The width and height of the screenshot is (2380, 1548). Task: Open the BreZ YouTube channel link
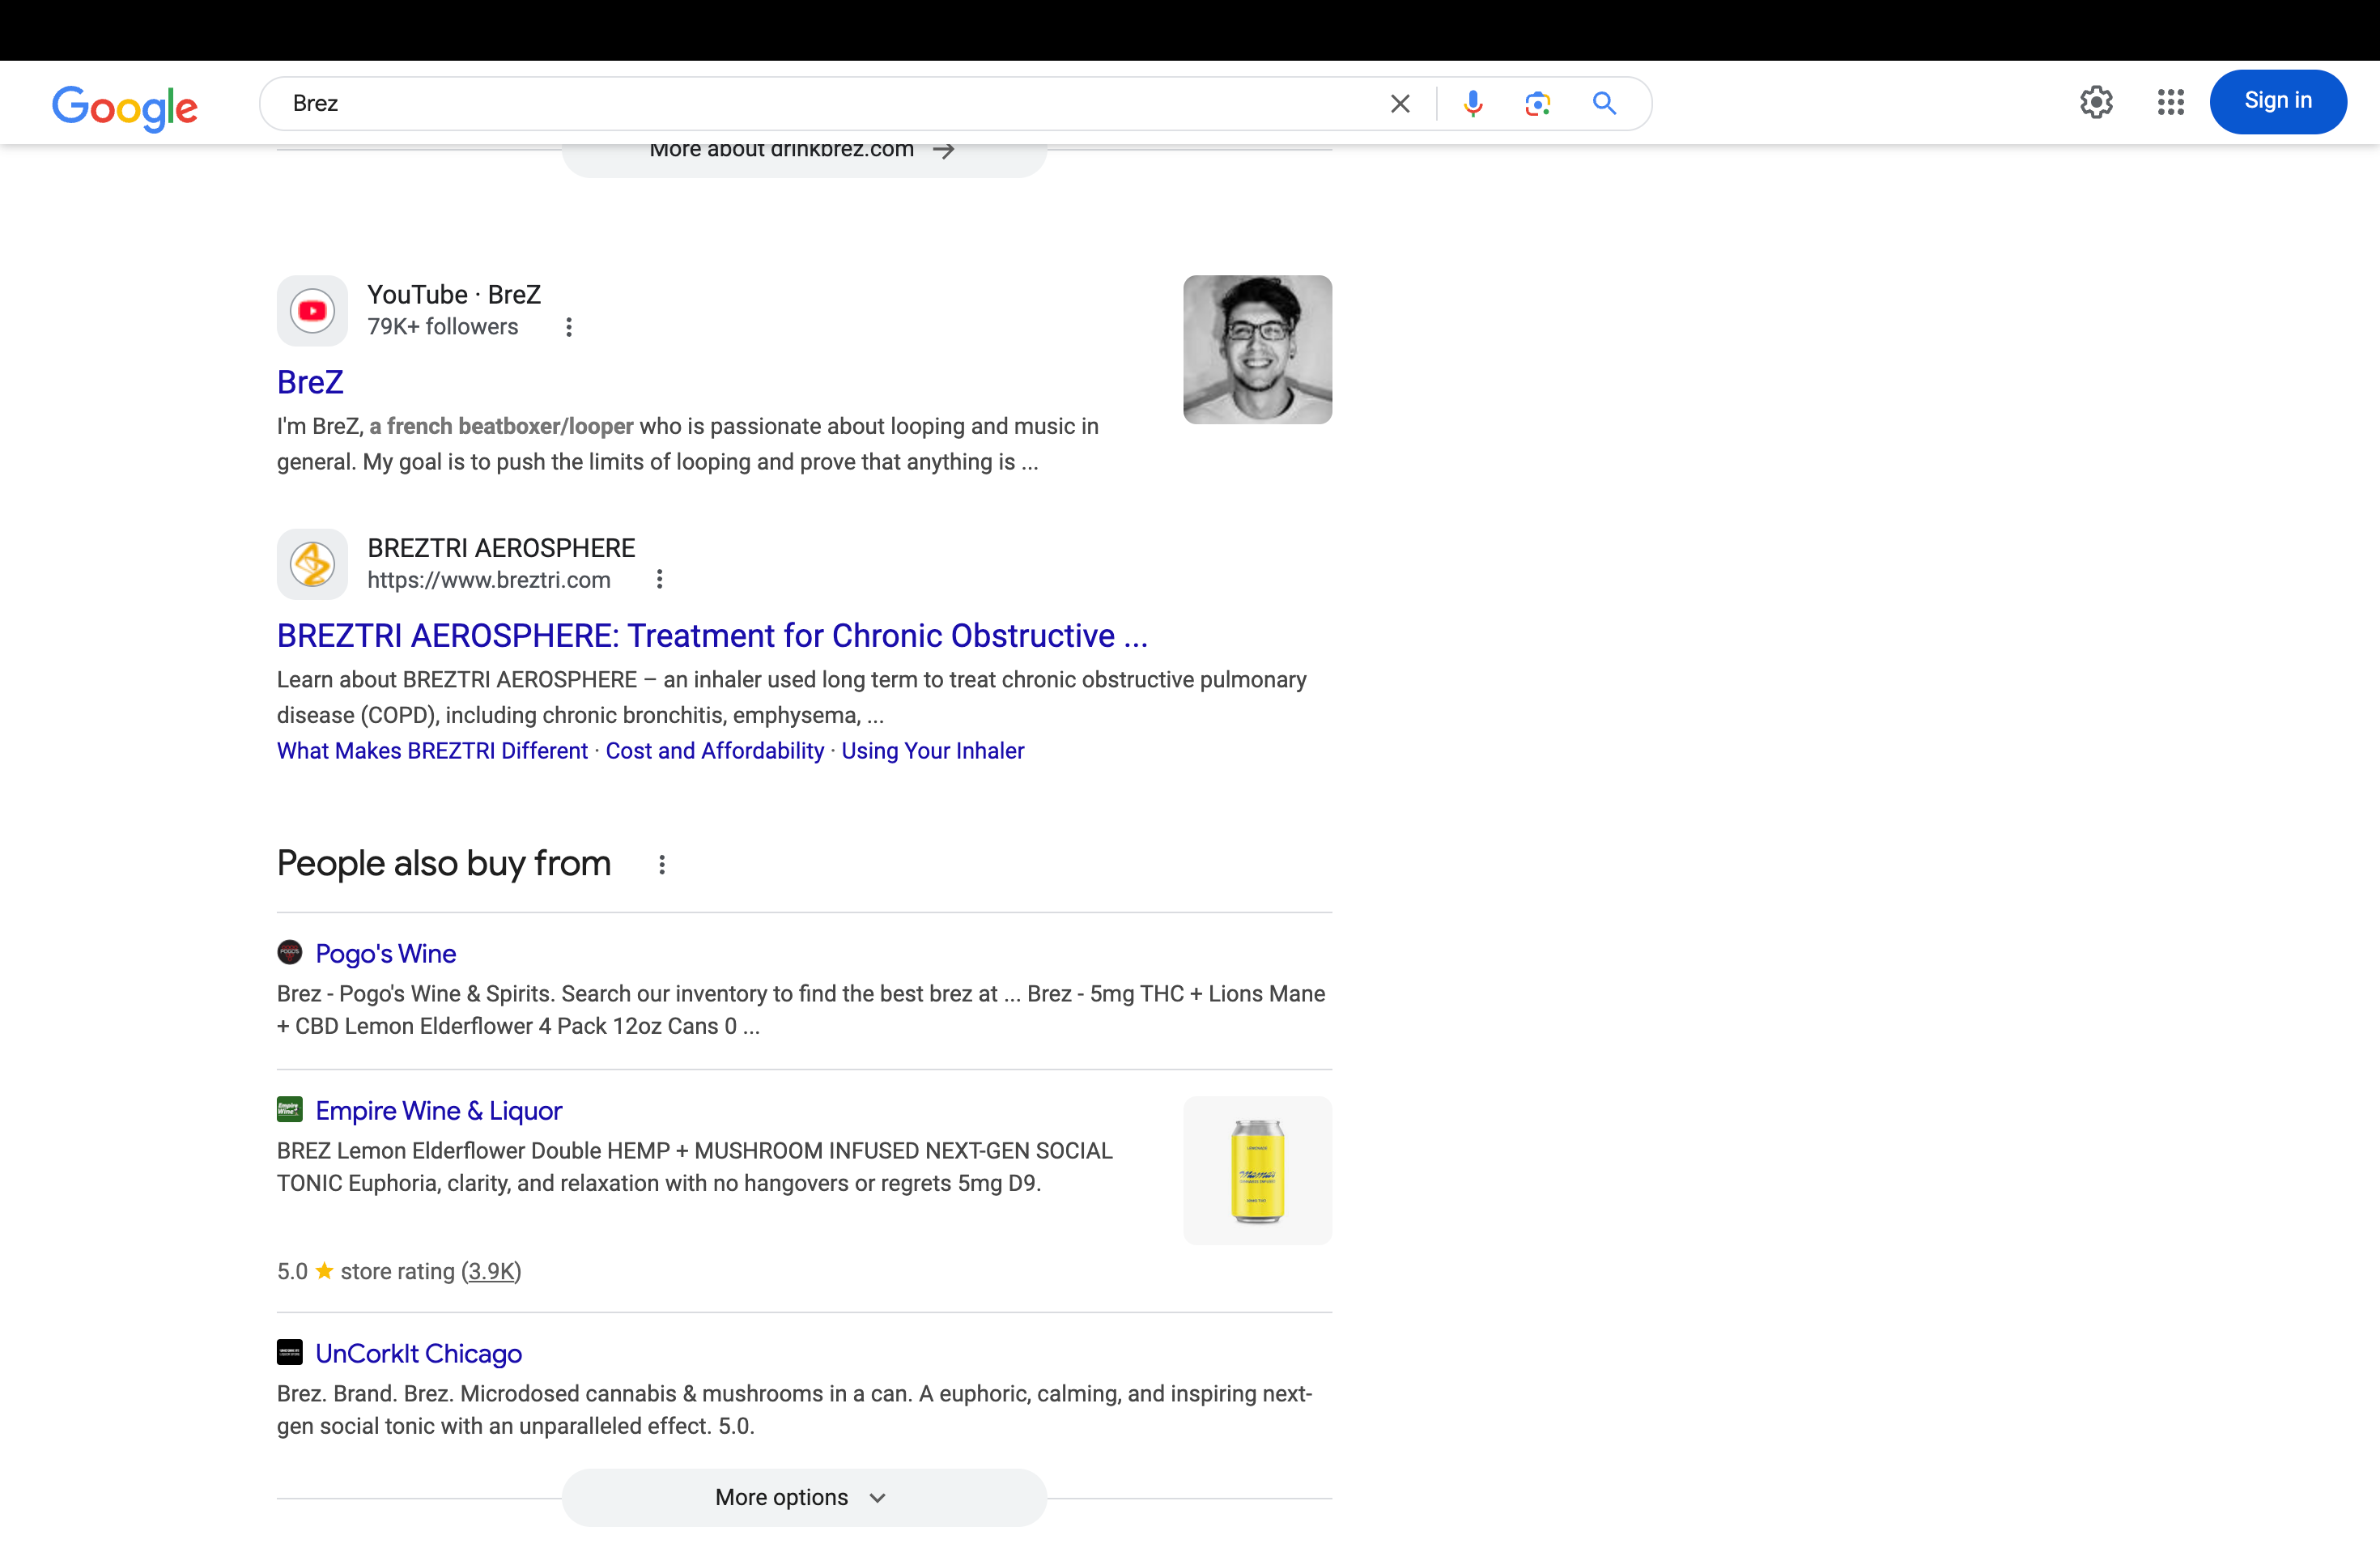pyautogui.click(x=310, y=383)
